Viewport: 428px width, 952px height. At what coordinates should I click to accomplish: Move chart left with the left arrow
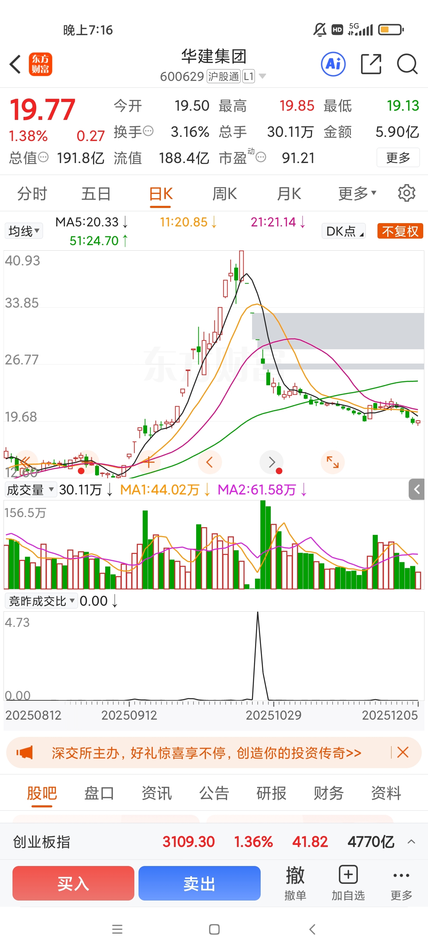tap(210, 462)
